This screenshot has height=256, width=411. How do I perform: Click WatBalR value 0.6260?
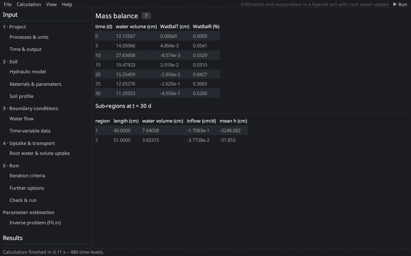point(200,93)
